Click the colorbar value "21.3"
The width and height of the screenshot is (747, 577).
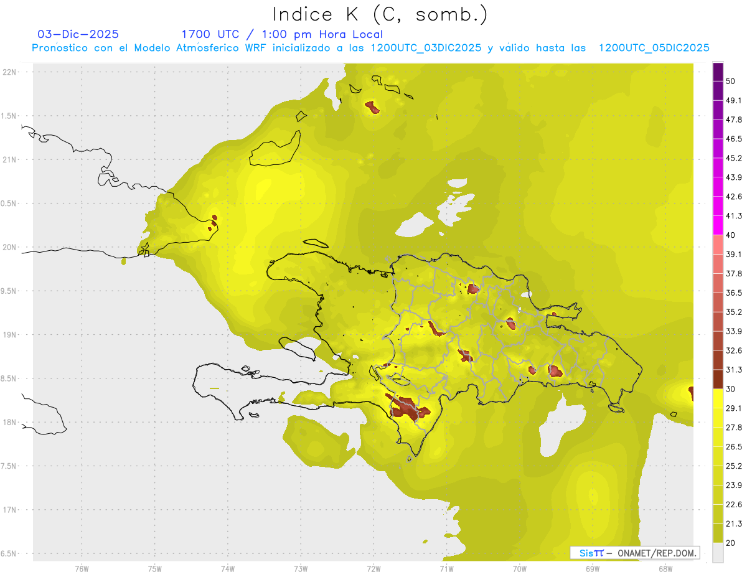pos(734,524)
